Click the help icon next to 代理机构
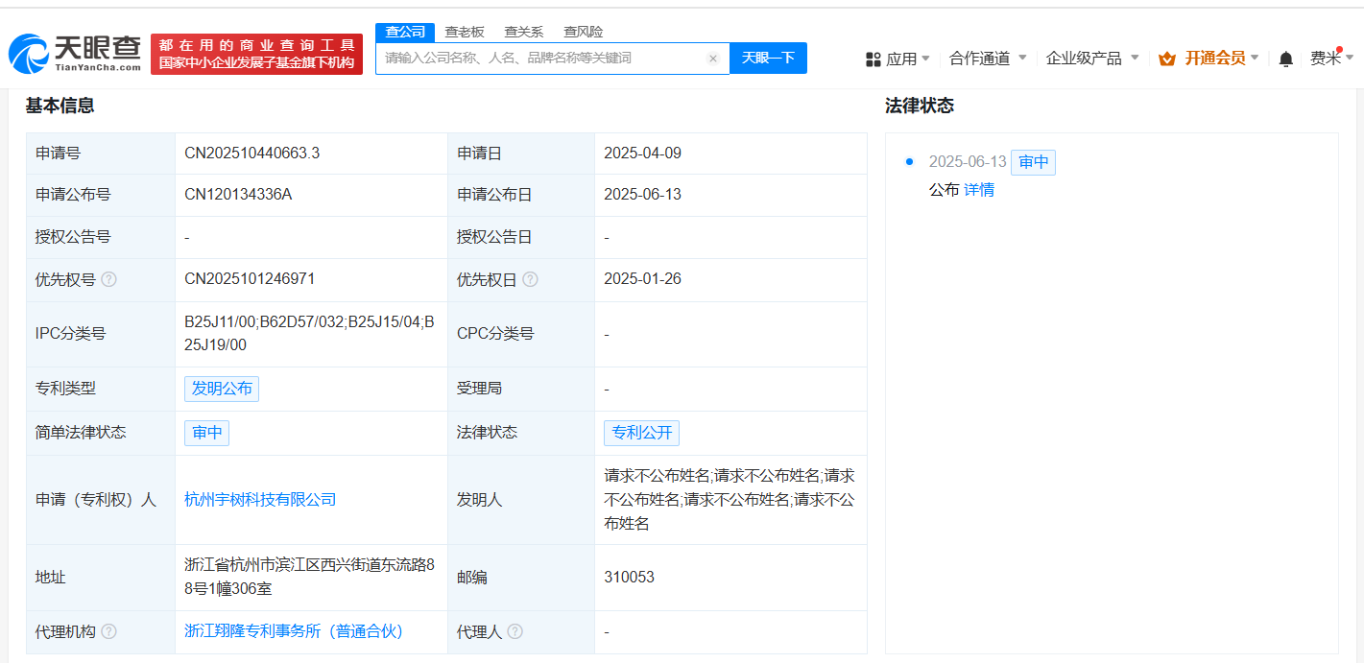This screenshot has width=1364, height=663. pos(109,631)
